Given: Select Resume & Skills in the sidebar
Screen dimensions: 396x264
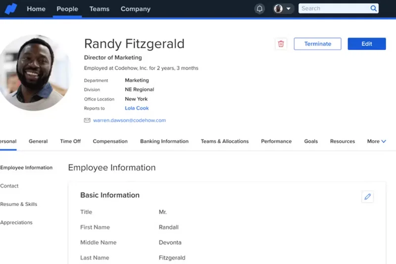Looking at the screenshot, I should click(x=19, y=204).
